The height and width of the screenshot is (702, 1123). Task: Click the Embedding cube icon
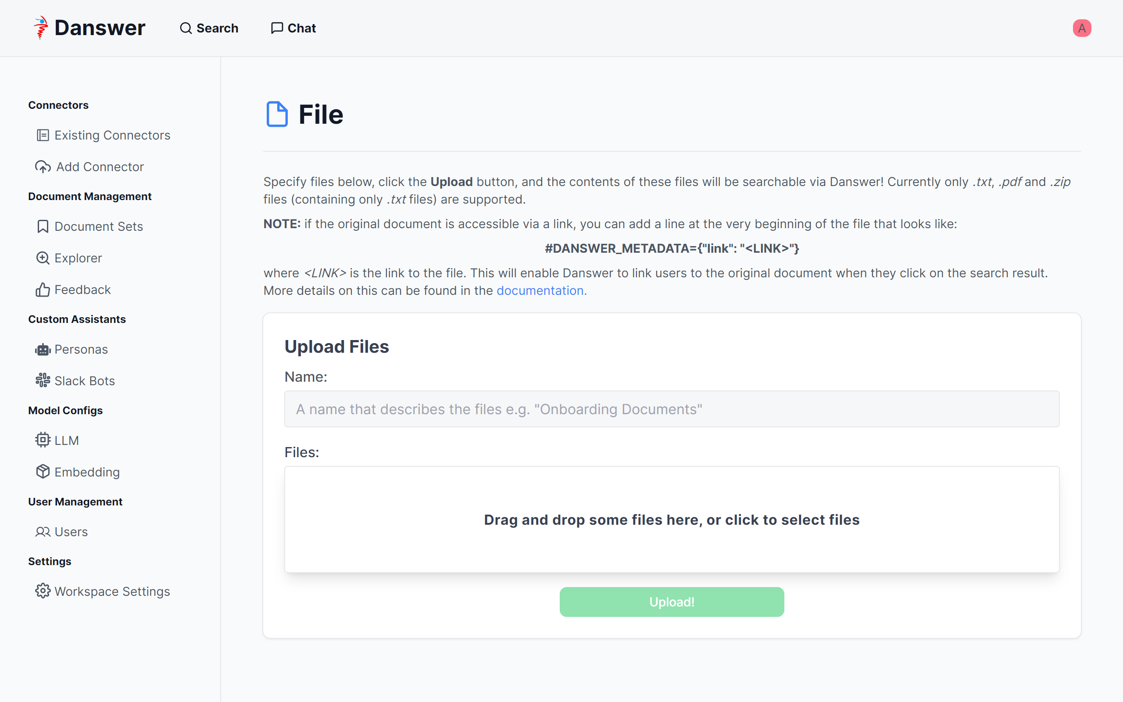(x=43, y=472)
